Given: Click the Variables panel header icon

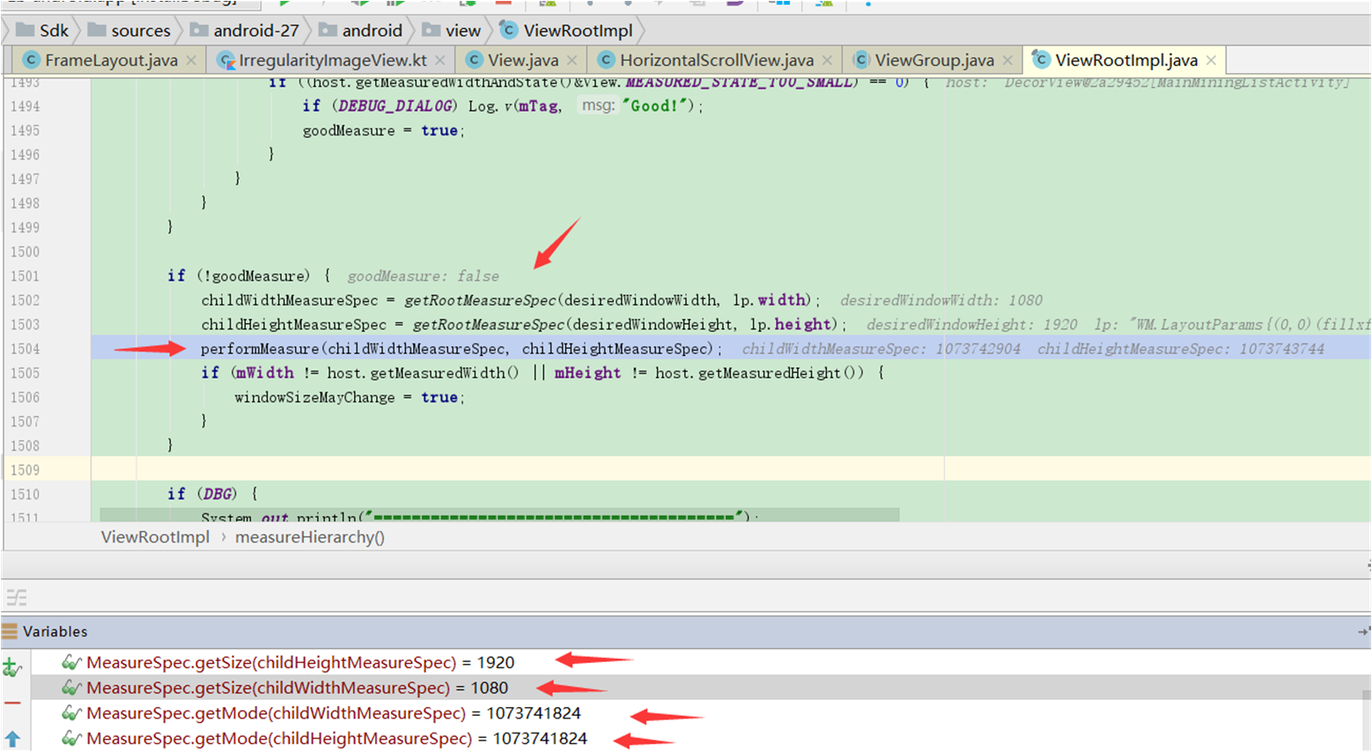Looking at the screenshot, I should 10,631.
